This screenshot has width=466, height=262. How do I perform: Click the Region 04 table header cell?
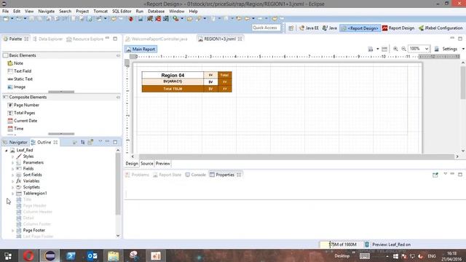click(173, 75)
